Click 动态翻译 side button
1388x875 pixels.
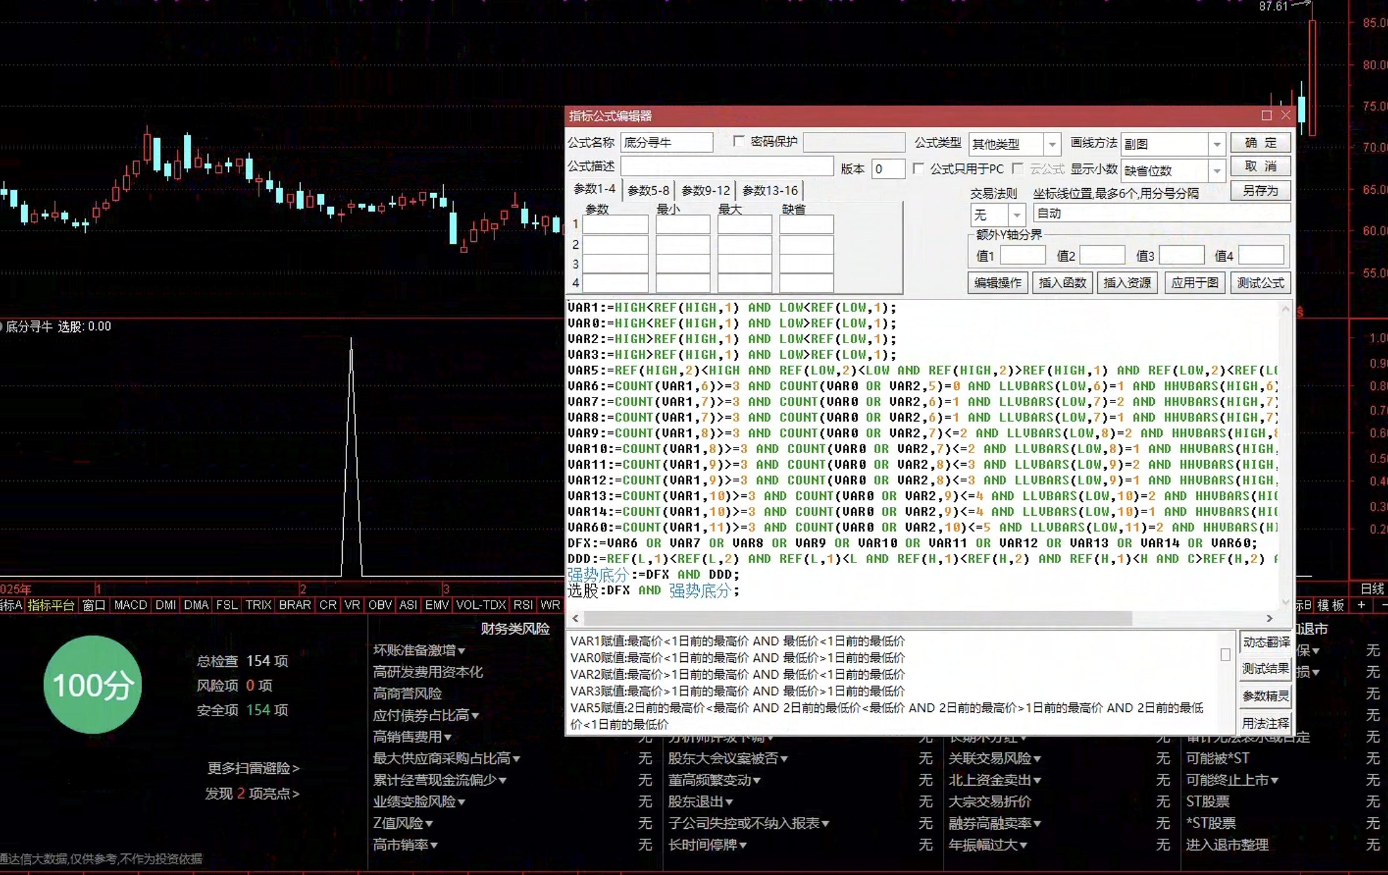(1266, 642)
